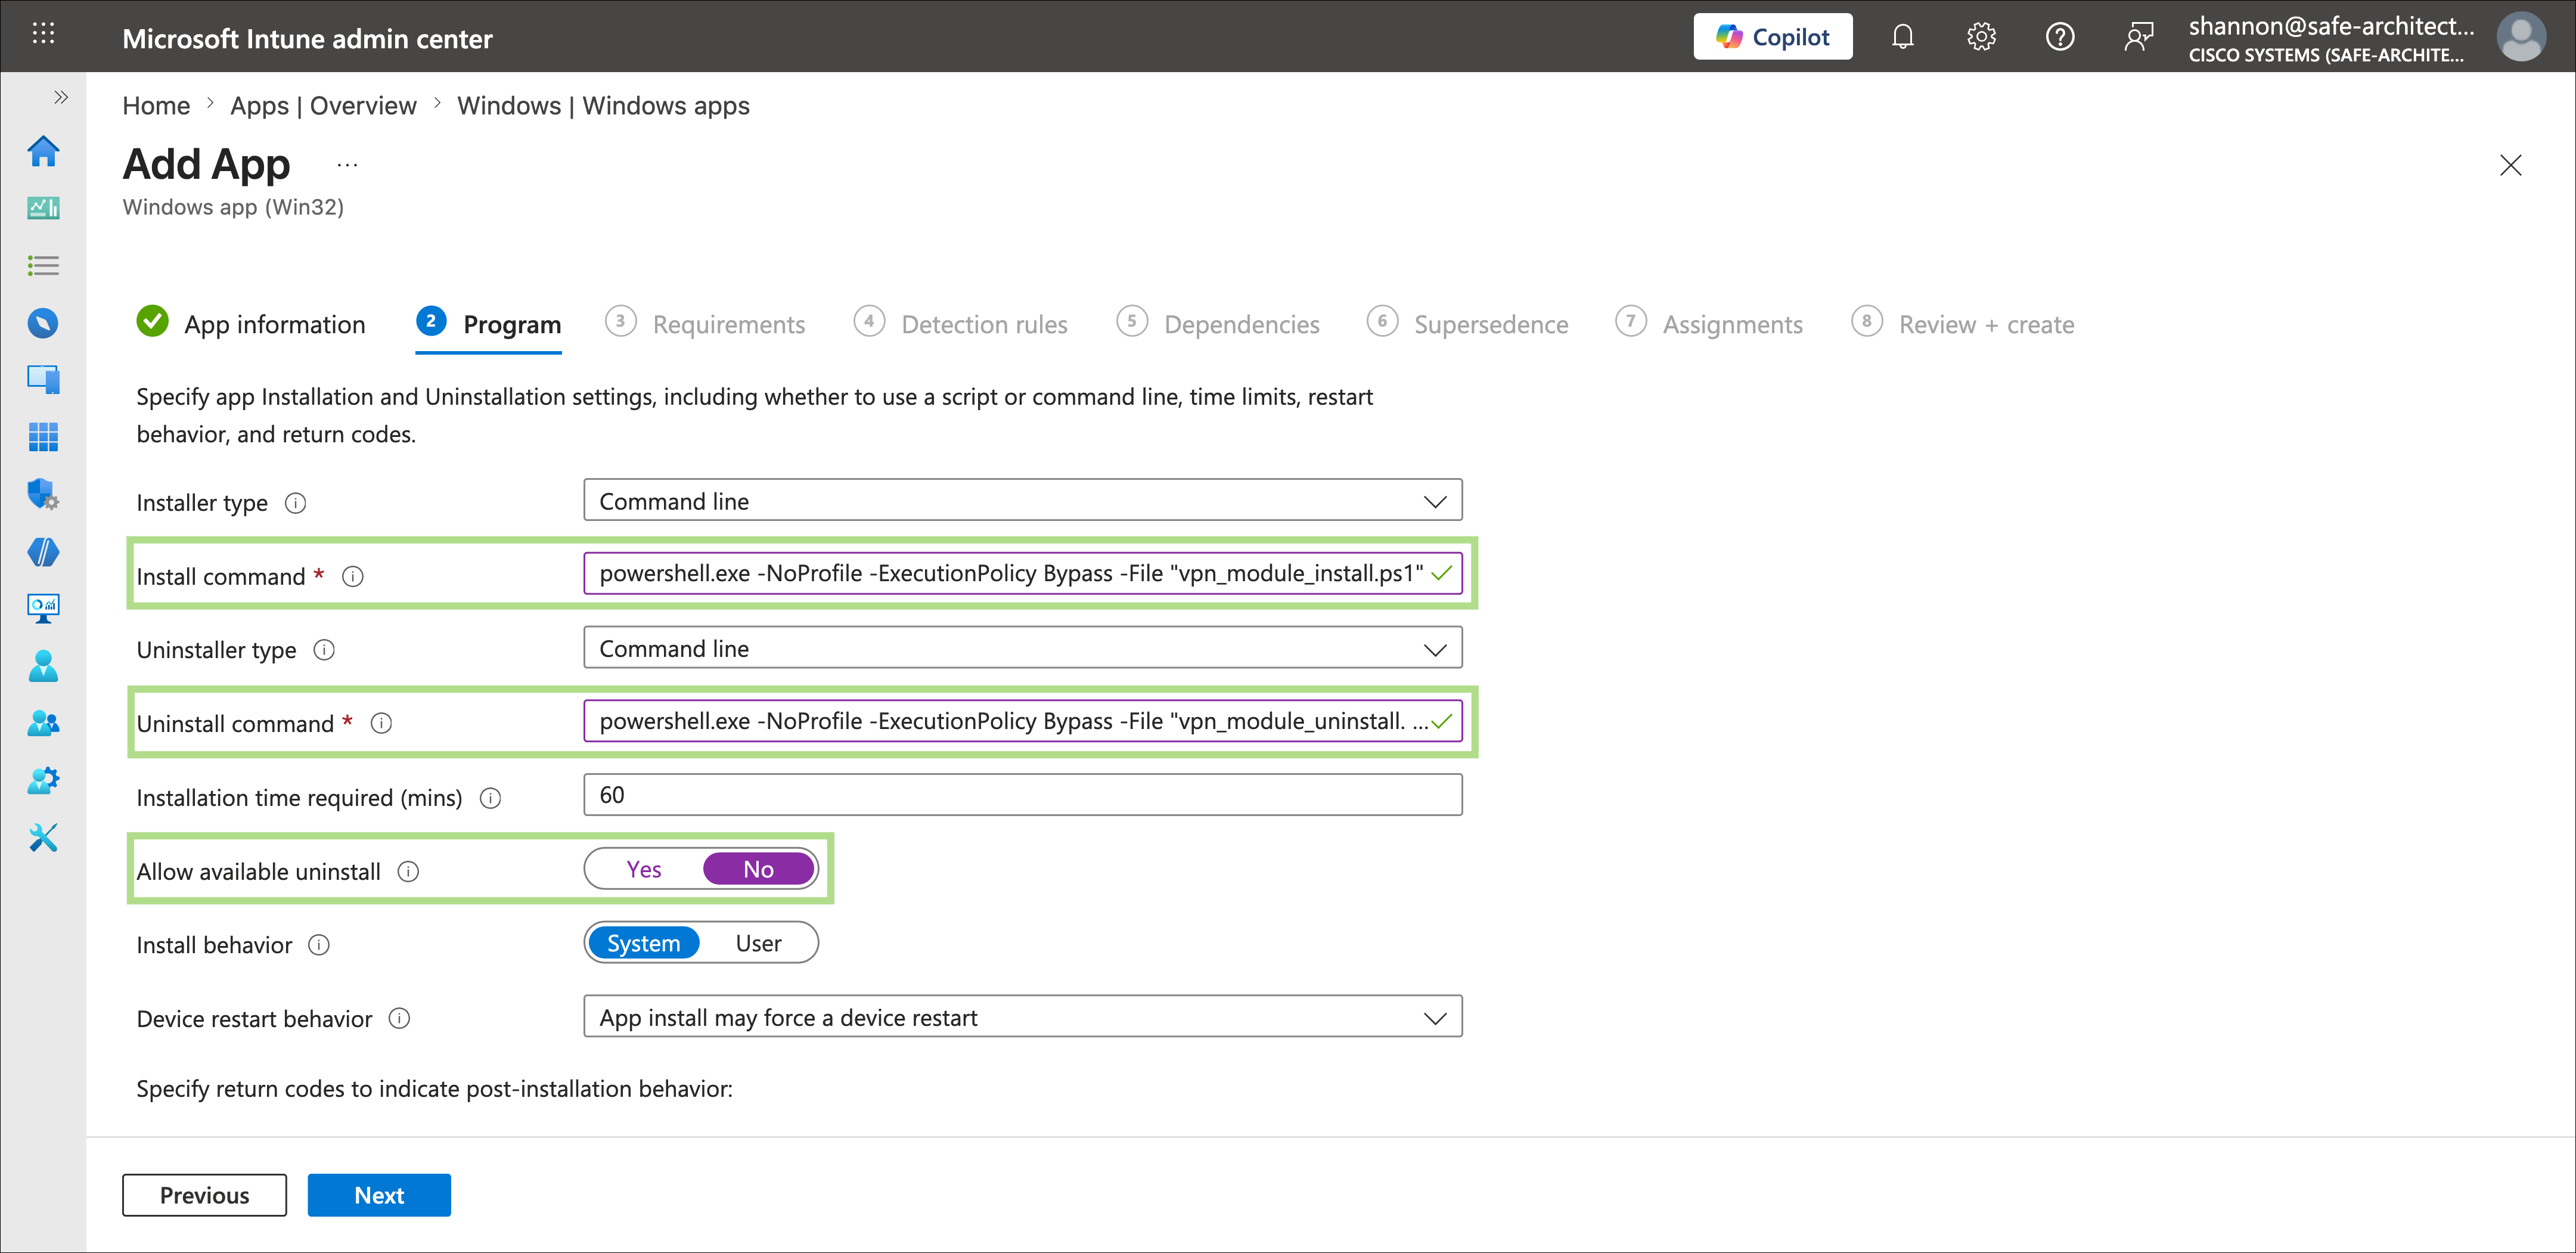The height and width of the screenshot is (1253, 2576).
Task: Open Users sidebar icon
Action: point(43,666)
